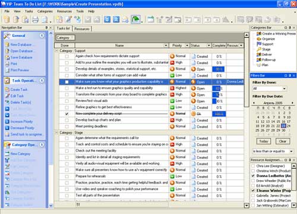The height and width of the screenshot is (214, 297).
Task: Check the Done box for Review/test visual aids
Action: point(67,101)
